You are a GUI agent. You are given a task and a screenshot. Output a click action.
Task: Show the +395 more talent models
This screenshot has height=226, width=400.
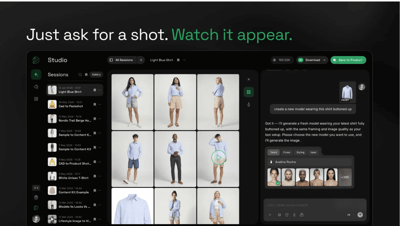point(345,177)
